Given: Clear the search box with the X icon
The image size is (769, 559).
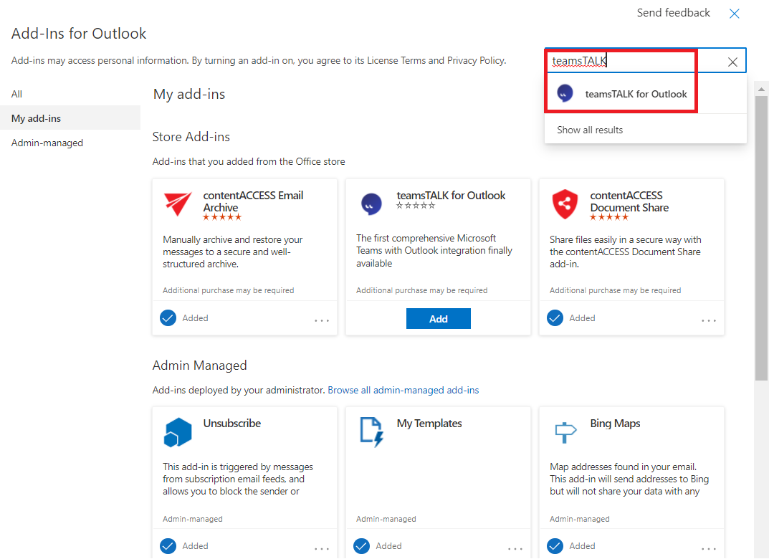Looking at the screenshot, I should [x=732, y=62].
